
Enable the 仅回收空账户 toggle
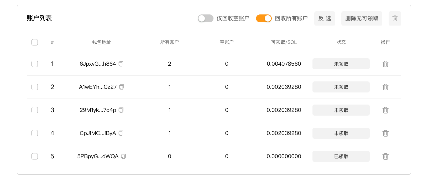(205, 18)
